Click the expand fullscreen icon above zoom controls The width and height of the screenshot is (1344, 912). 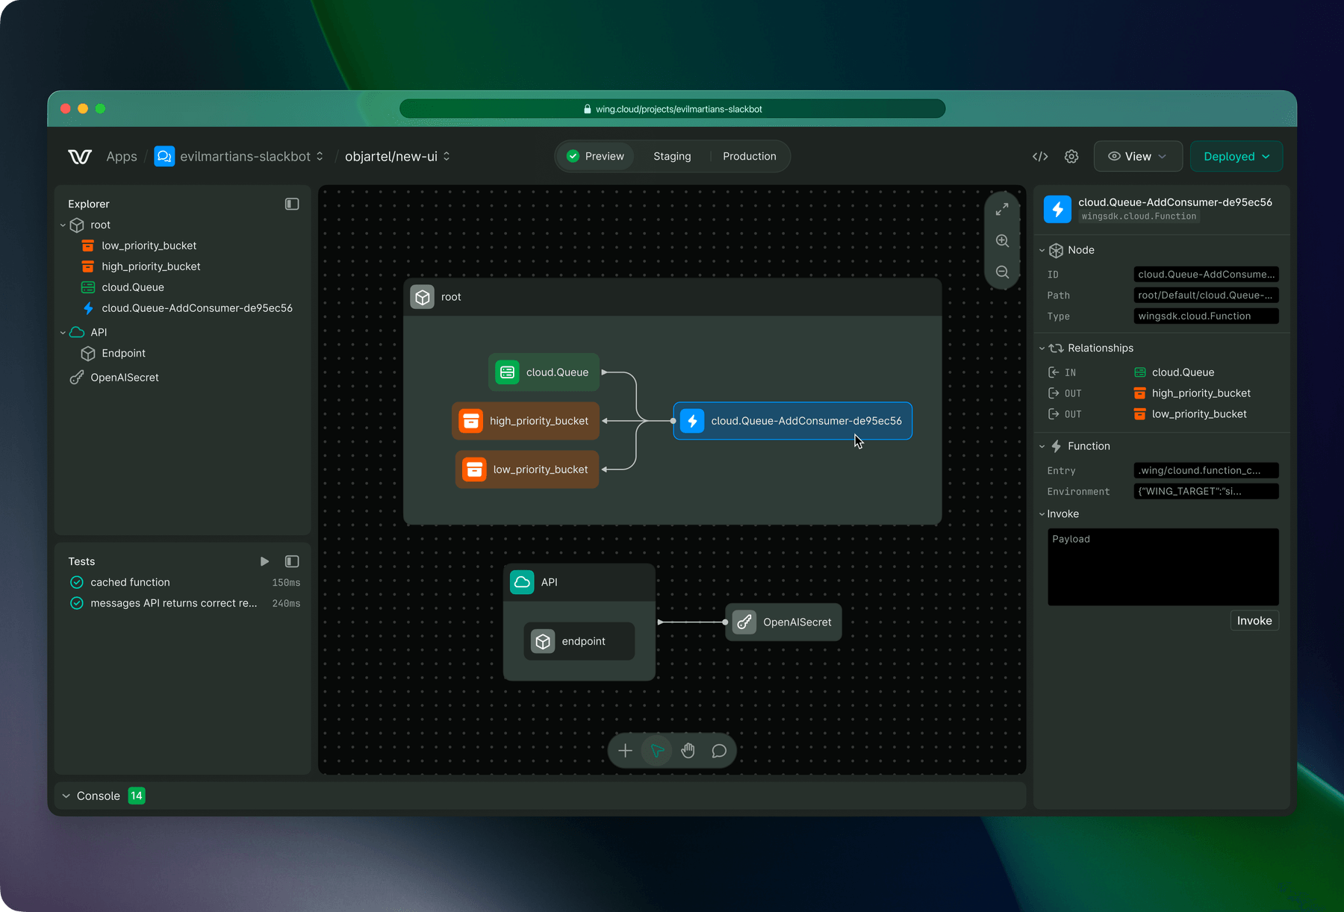click(x=1002, y=209)
